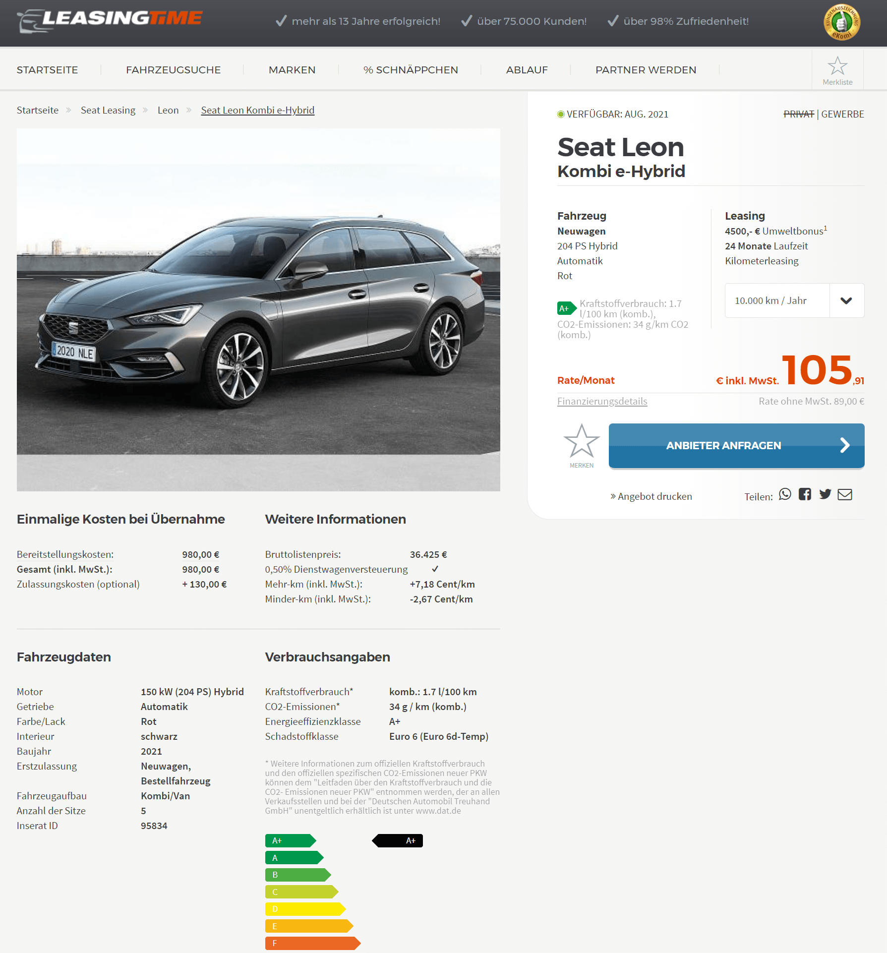Click the green A energy class bar
The image size is (887, 953).
coord(294,858)
